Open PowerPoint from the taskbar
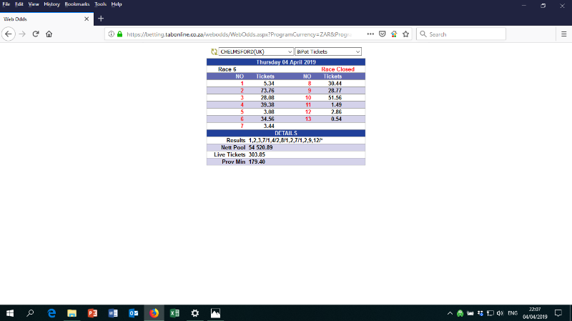This screenshot has width=572, height=321. (x=92, y=313)
